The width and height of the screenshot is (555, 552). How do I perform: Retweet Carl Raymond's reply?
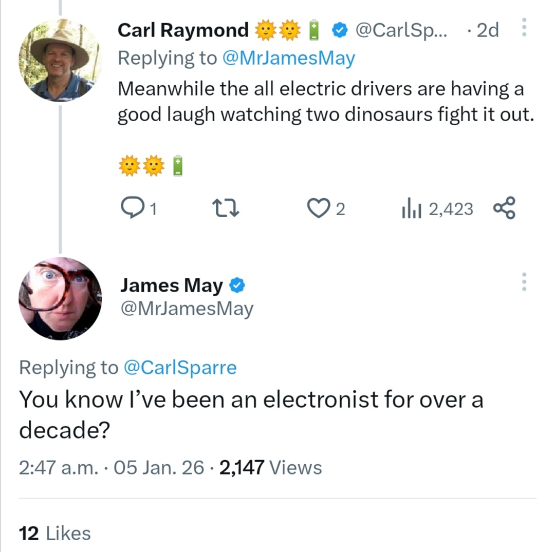coord(224,209)
